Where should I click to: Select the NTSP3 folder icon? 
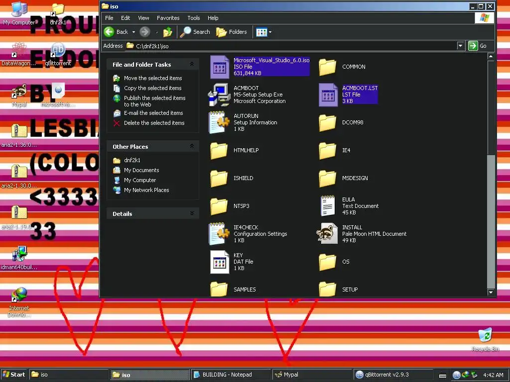(x=219, y=206)
